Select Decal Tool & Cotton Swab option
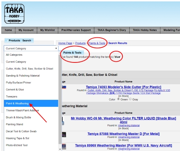Viewport: 180px width, 151px height. point(31,131)
